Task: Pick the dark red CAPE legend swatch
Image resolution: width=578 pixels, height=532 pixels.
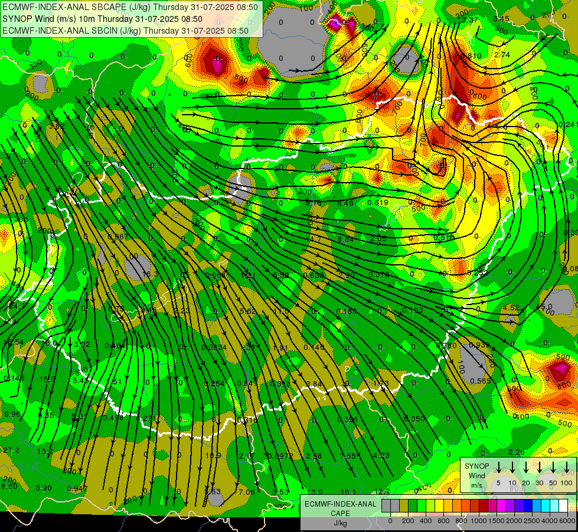Action: 484,506
